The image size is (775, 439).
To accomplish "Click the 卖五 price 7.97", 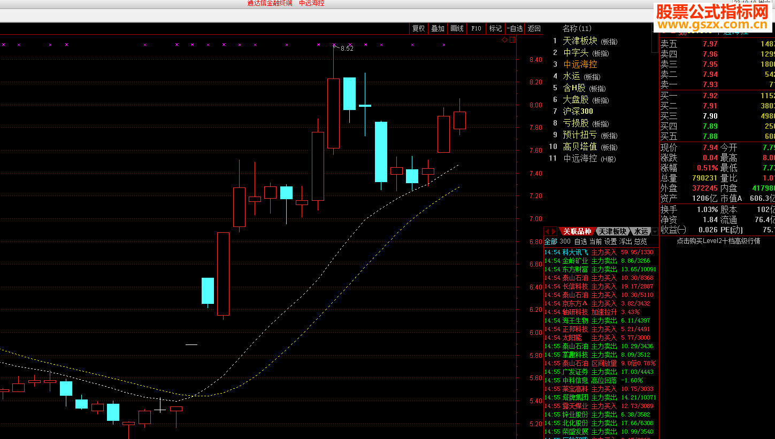I will pos(710,44).
